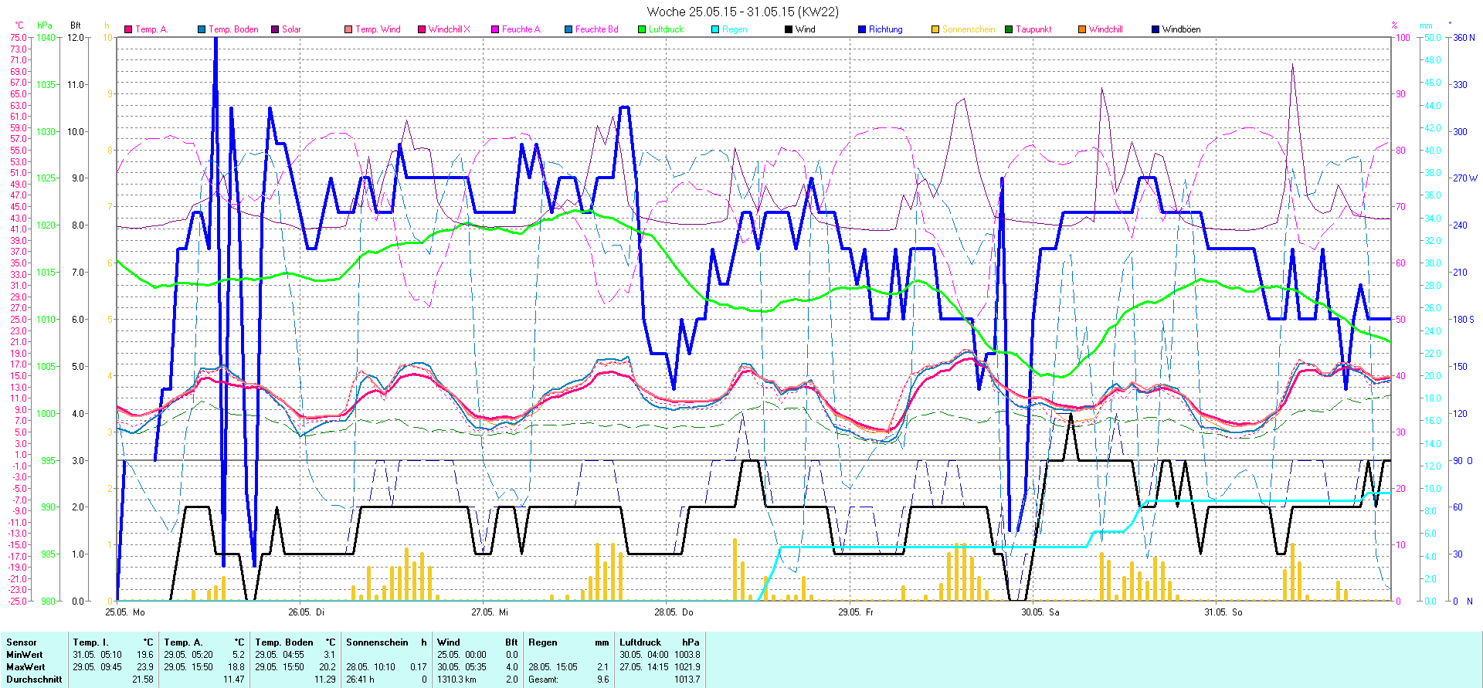
Task: Click the chart title Woche 25.05.15 - 31.05.15
Action: (741, 12)
